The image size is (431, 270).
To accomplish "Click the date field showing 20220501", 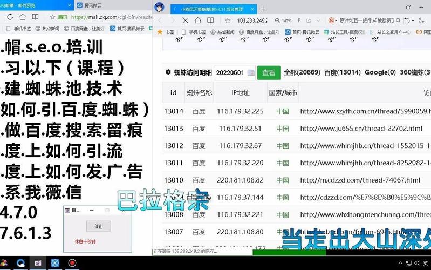I will point(234,73).
